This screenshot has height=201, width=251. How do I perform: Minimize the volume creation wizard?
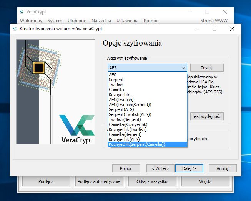point(197,29)
